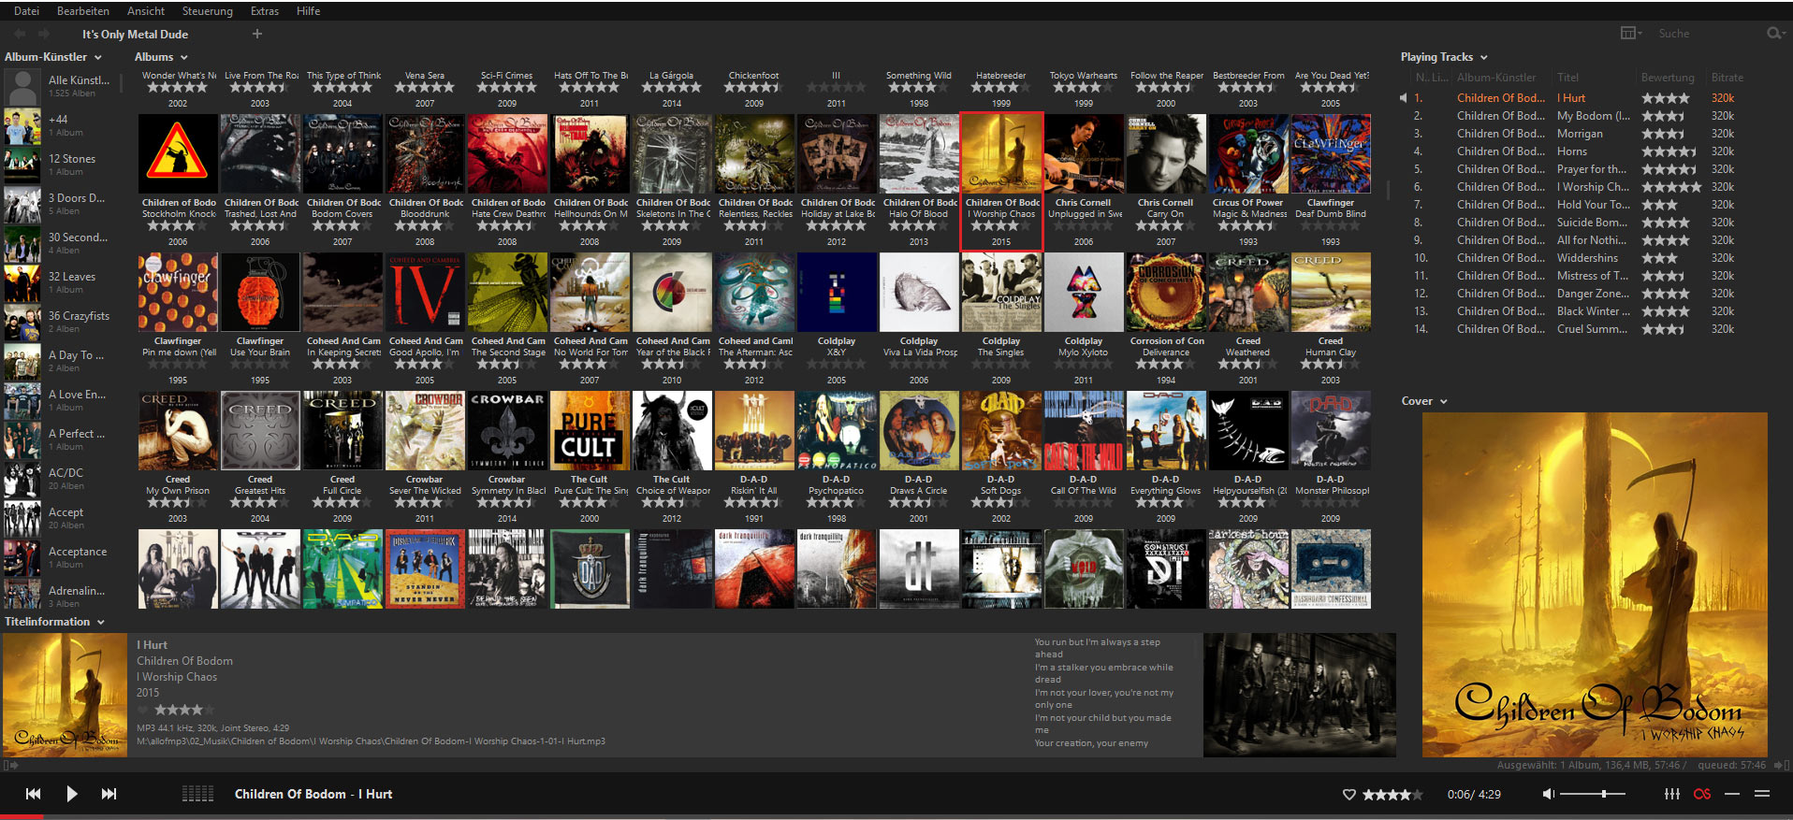Open player options three-line menu icon
Image resolution: width=1793 pixels, height=820 pixels.
point(1762,794)
